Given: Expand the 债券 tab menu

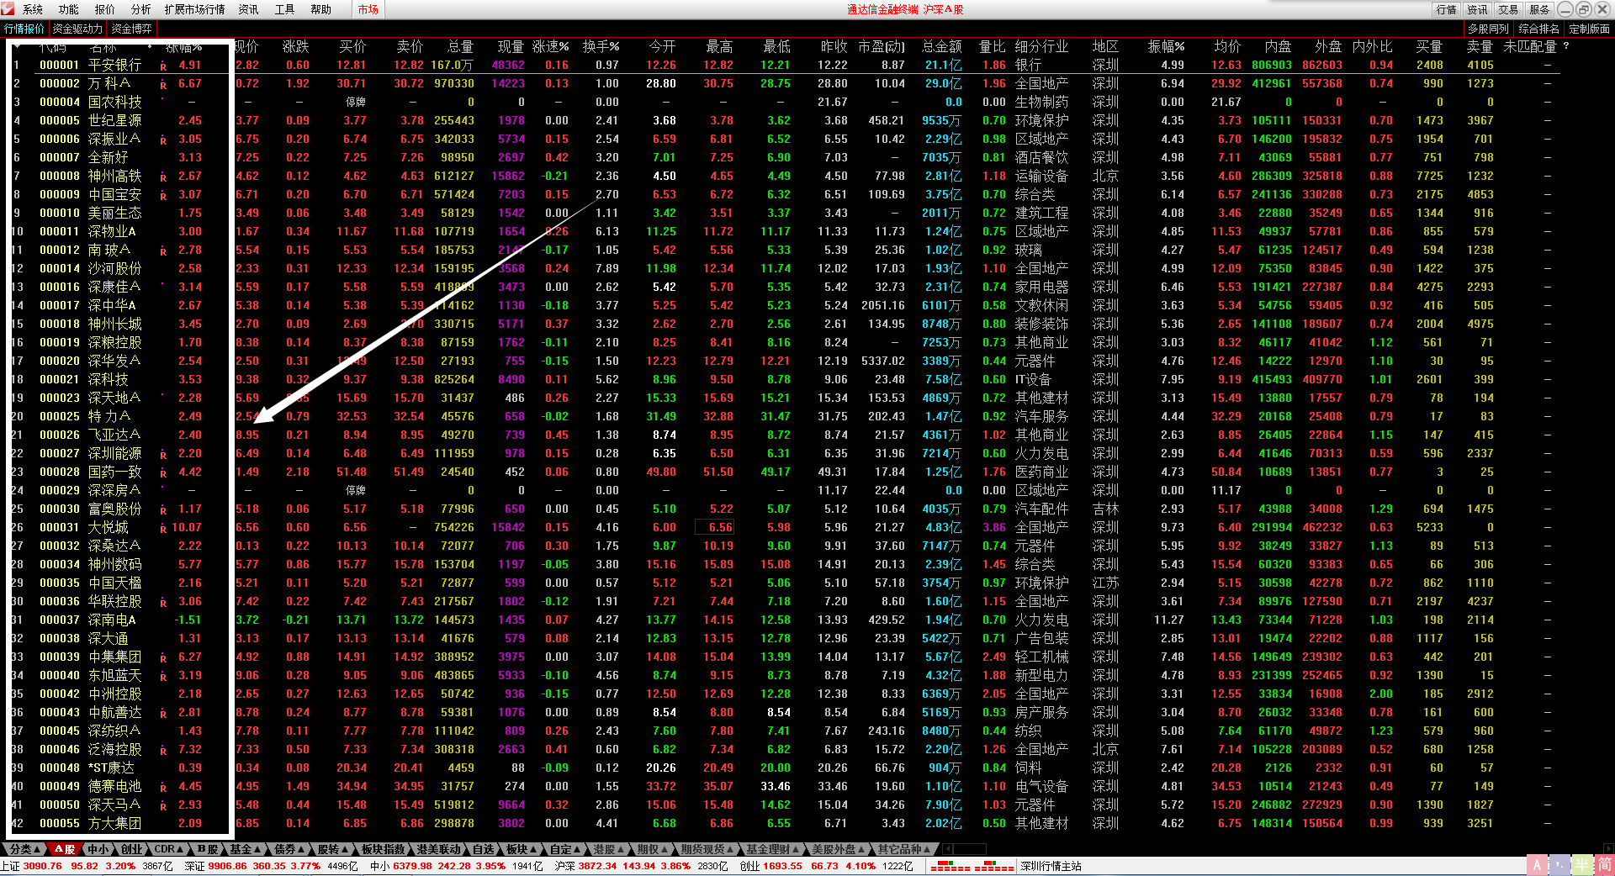Looking at the screenshot, I should click(290, 849).
